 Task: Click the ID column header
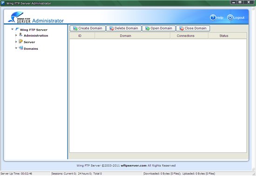tap(82, 36)
